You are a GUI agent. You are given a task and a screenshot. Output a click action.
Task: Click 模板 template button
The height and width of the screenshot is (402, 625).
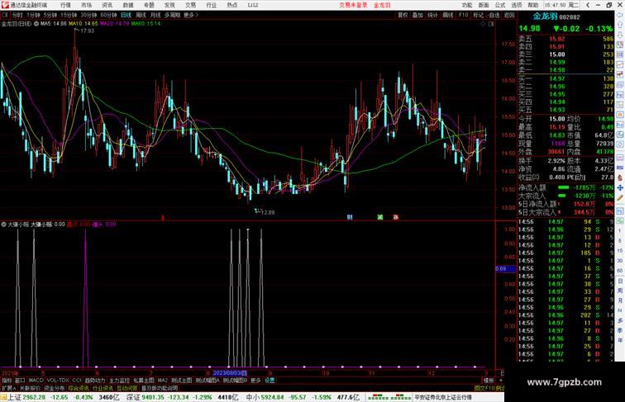489,381
